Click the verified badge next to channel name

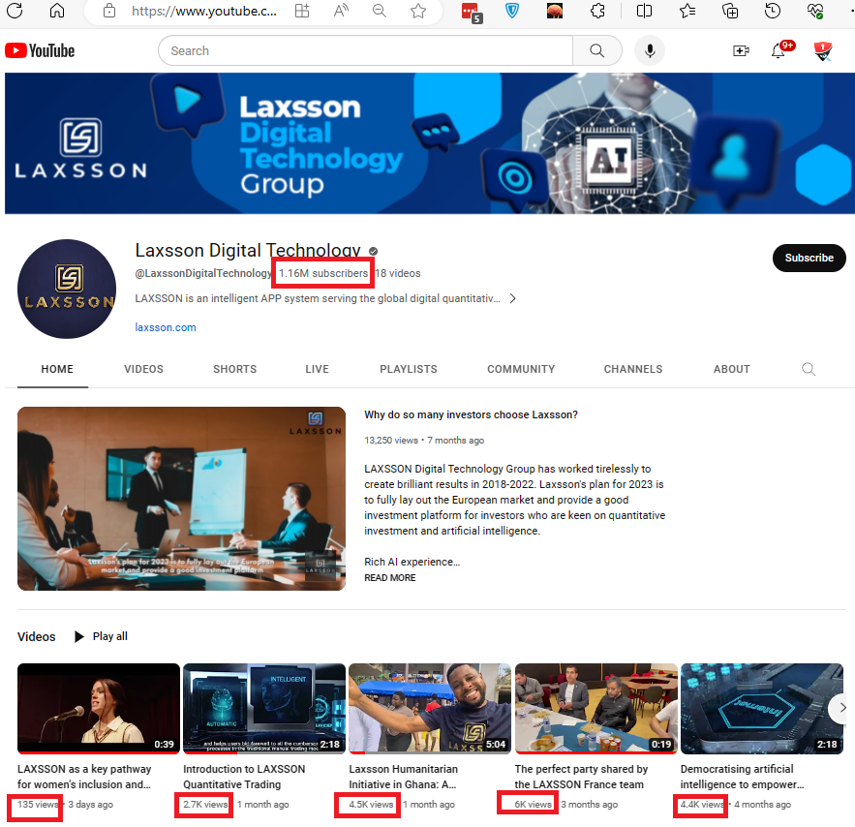click(x=373, y=251)
